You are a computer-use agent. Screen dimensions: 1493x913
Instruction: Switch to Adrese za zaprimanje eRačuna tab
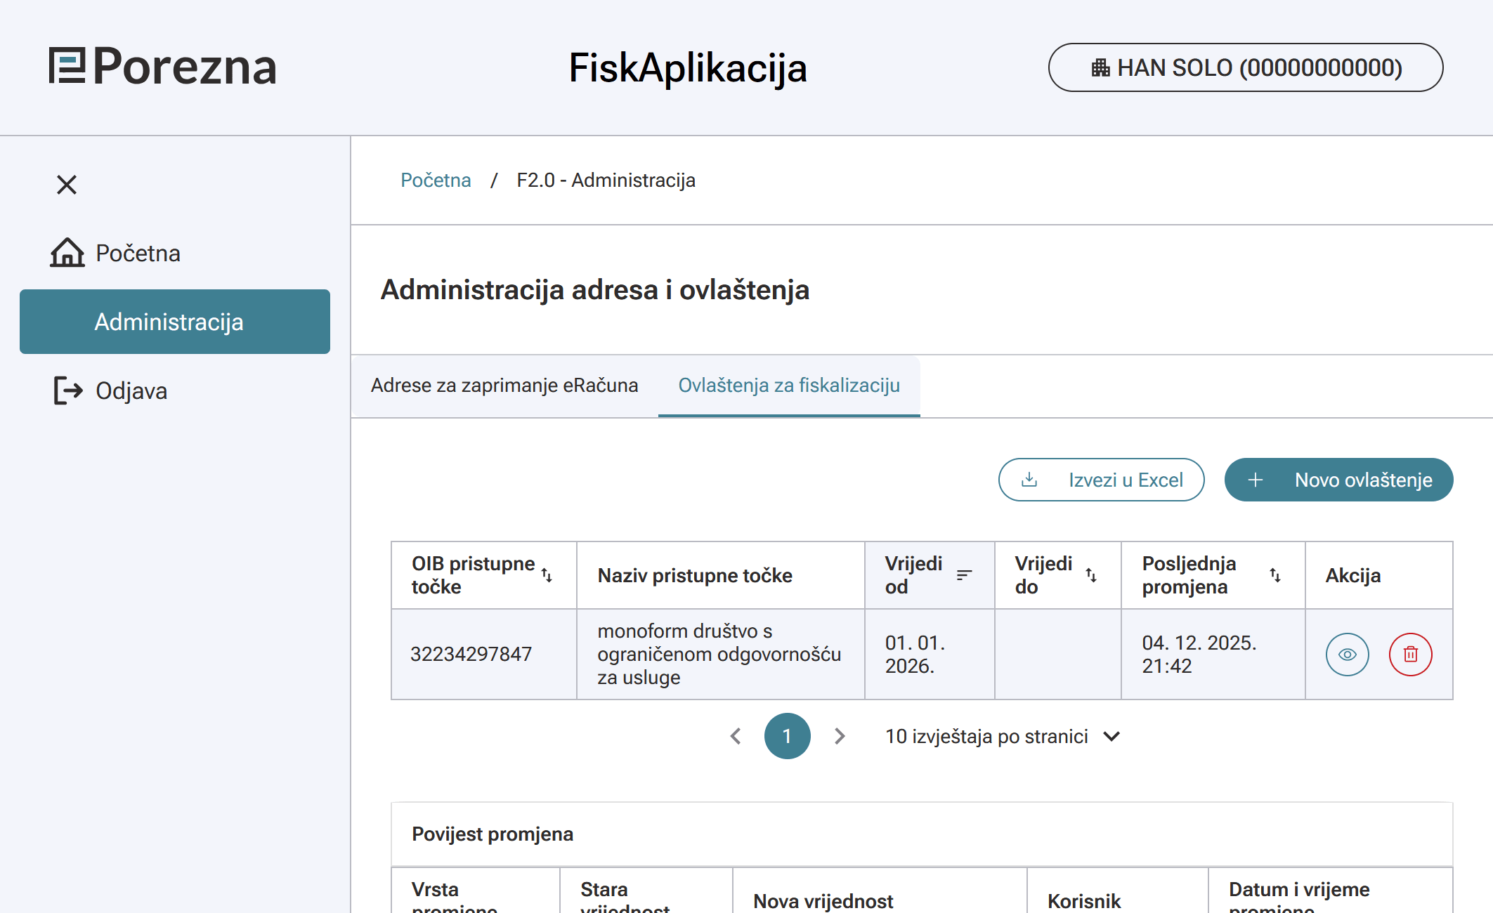click(x=504, y=386)
